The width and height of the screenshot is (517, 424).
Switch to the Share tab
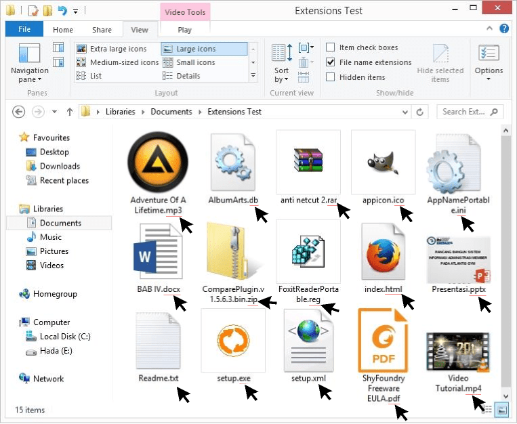[102, 30]
